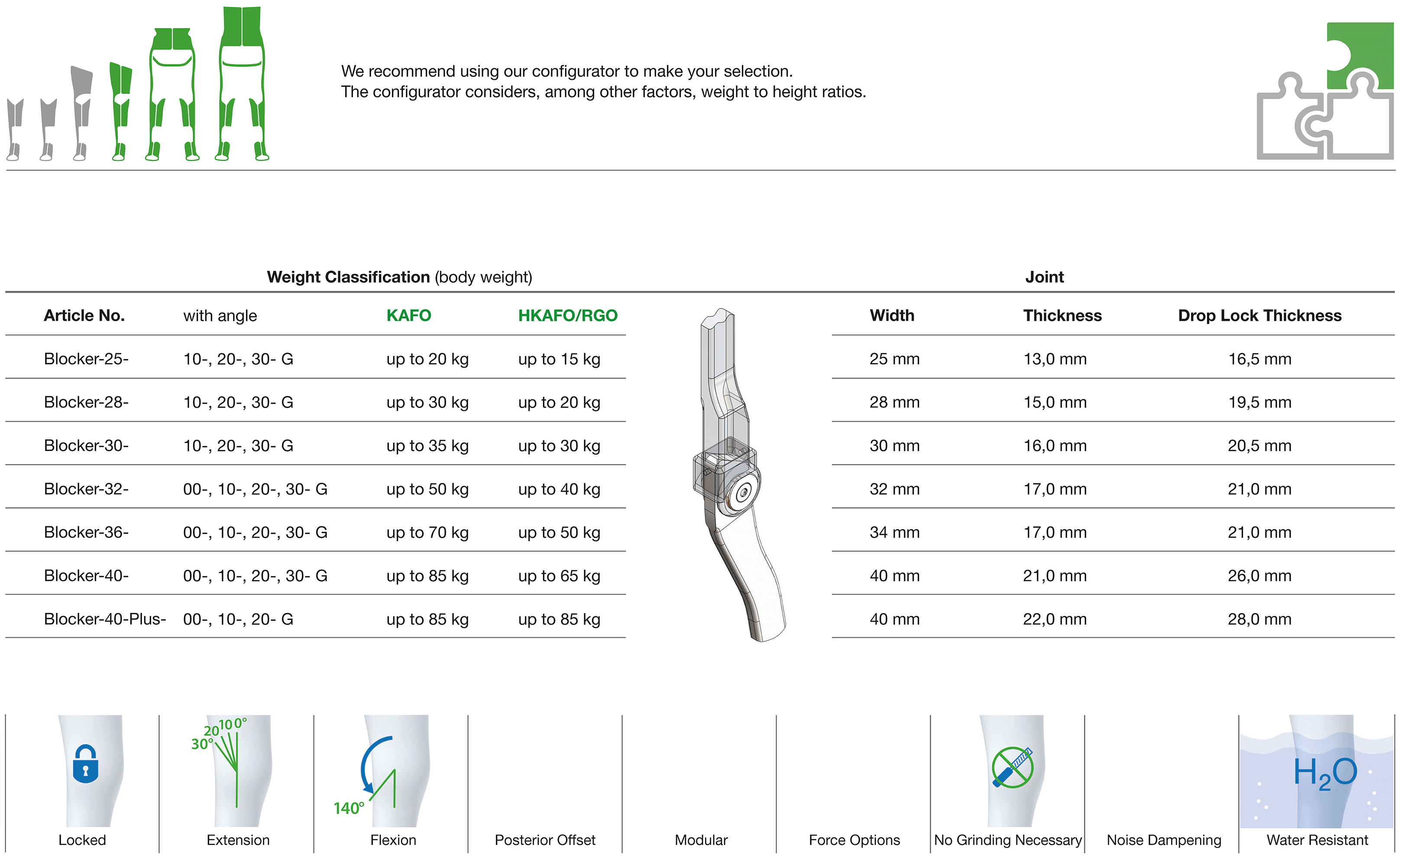1401x860 pixels.
Task: Click the Modular feature label
Action: point(701,840)
